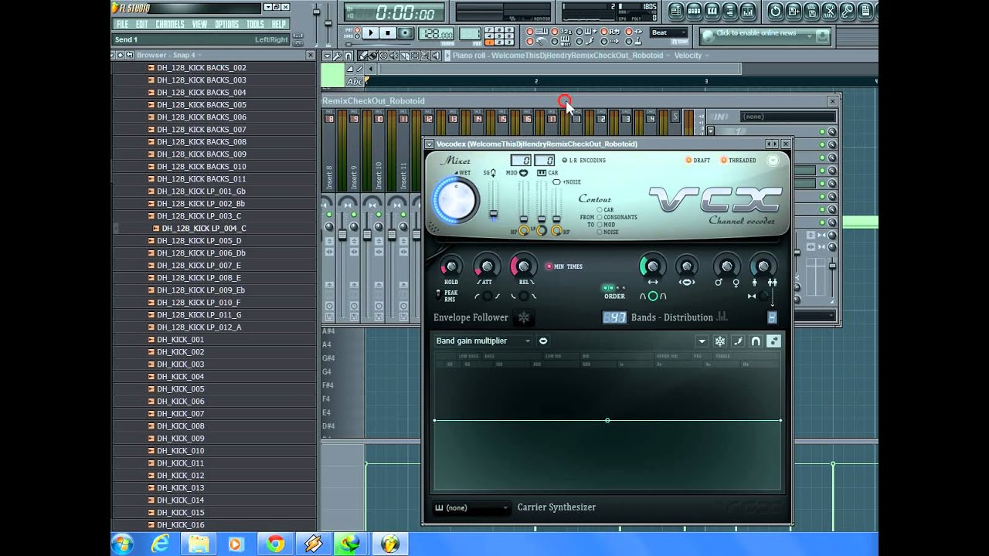Open the Playlist view icon
The width and height of the screenshot is (989, 556).
coord(676,11)
